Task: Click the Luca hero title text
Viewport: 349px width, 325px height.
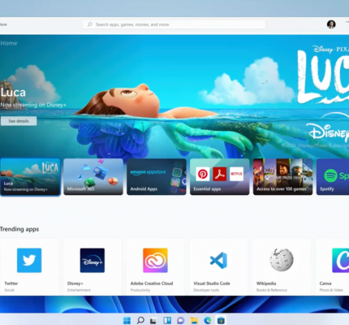Action: (x=13, y=93)
